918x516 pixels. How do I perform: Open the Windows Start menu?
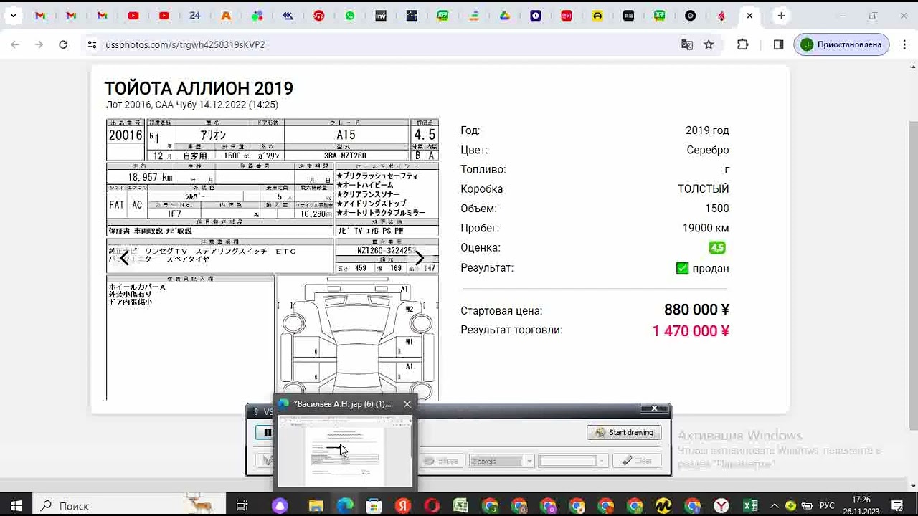click(16, 506)
